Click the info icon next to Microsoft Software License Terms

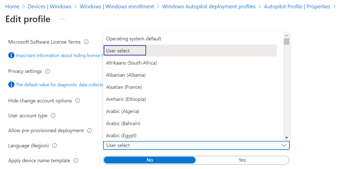[x=86, y=42]
